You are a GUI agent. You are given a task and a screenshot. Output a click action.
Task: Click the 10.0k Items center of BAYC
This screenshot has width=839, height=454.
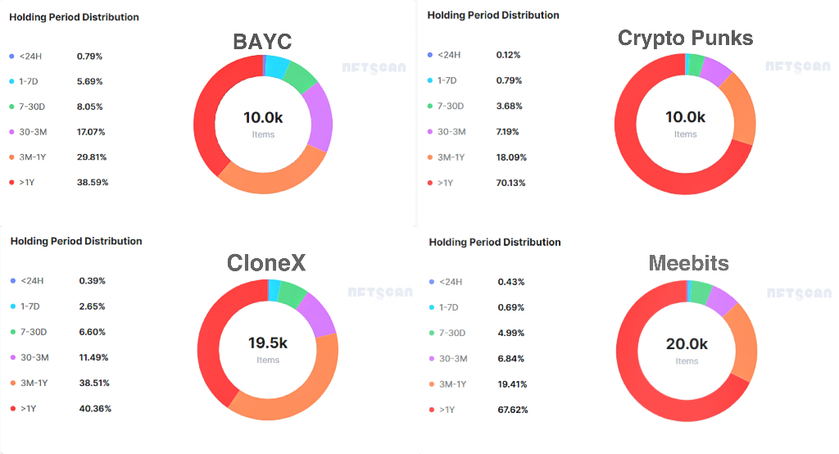click(x=263, y=124)
